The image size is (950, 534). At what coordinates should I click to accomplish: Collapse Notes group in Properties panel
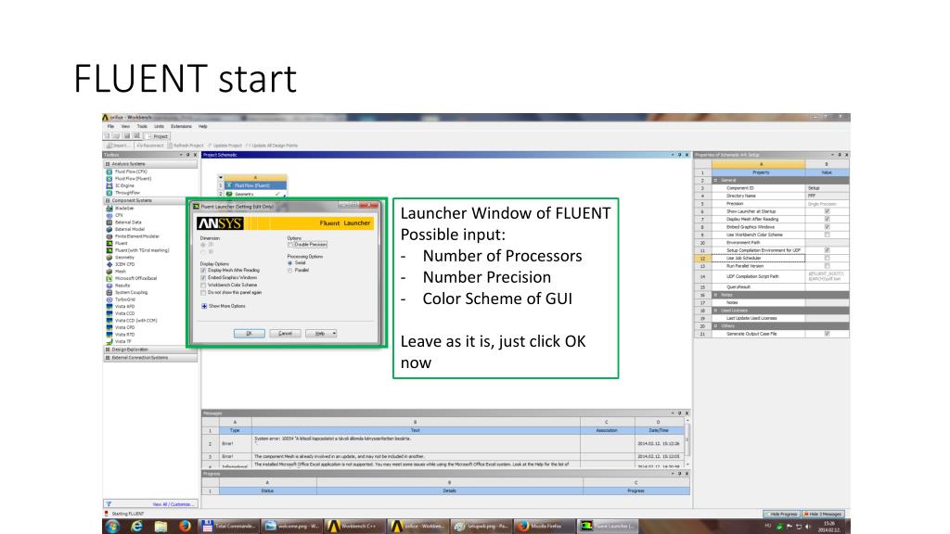tap(715, 295)
